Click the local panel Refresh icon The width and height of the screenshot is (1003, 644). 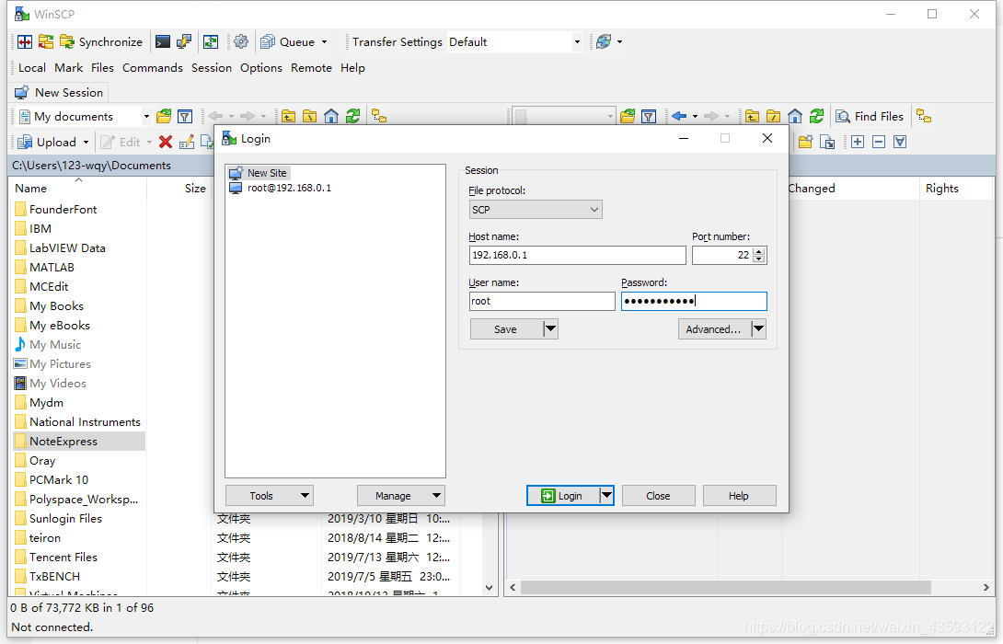(352, 117)
